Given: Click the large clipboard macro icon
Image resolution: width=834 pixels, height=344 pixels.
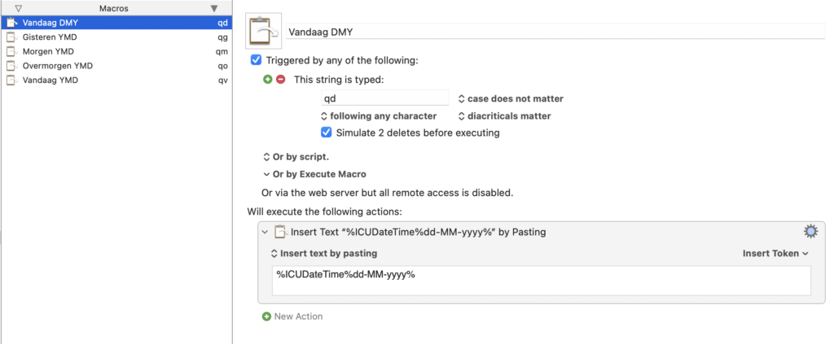Looking at the screenshot, I should coord(263,33).
